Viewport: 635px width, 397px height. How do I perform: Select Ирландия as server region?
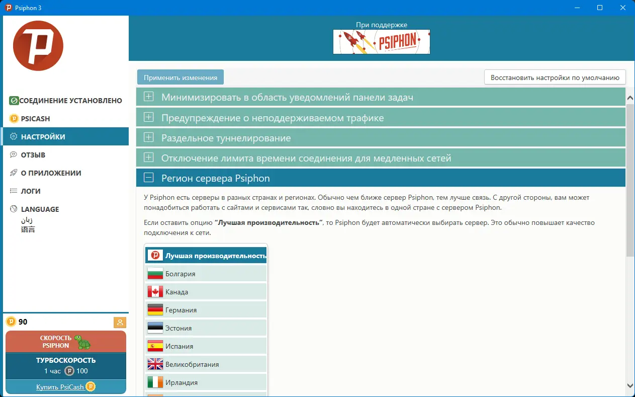click(x=206, y=382)
